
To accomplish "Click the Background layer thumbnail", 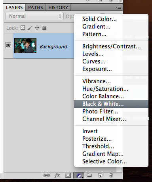I will (25, 46).
